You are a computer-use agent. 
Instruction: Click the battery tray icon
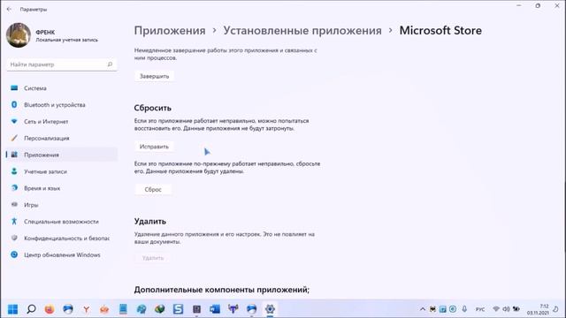point(516,309)
